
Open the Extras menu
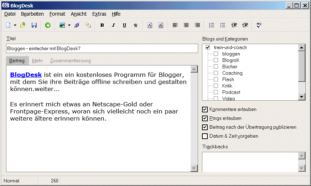click(x=99, y=14)
